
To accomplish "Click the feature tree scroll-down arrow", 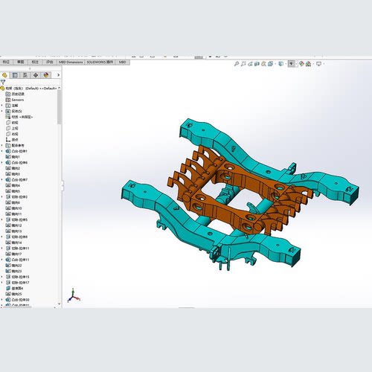I will point(59,304).
